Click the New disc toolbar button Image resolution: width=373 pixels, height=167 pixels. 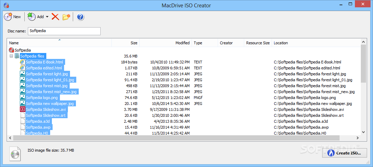tap(13, 17)
